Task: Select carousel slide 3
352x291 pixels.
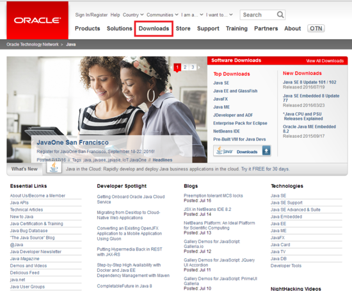Action: point(193,67)
